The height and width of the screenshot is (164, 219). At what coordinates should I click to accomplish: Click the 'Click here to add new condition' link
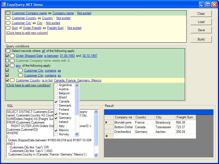[28, 85]
